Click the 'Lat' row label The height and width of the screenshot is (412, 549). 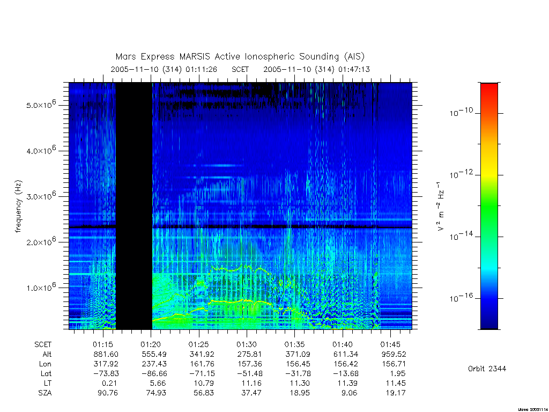click(46, 373)
